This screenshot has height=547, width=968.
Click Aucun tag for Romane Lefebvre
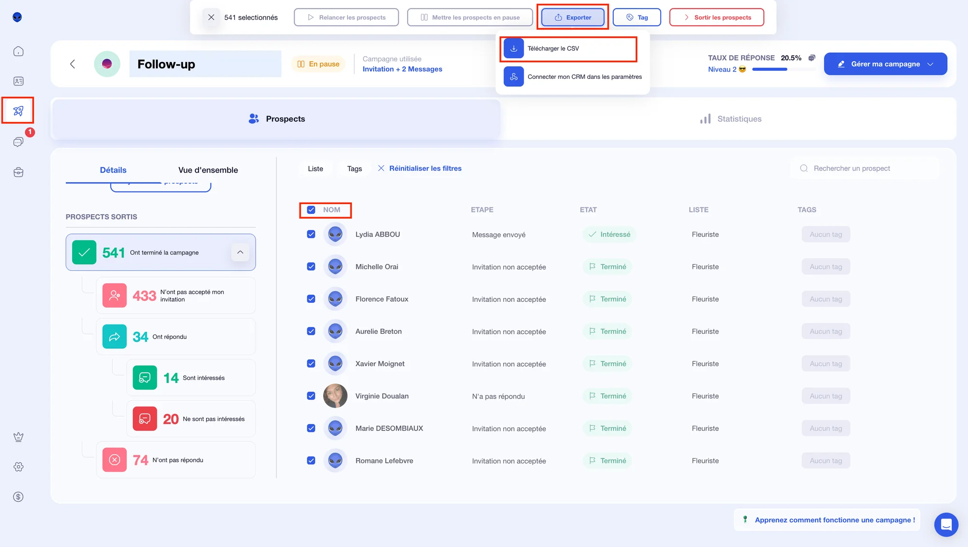[826, 460]
